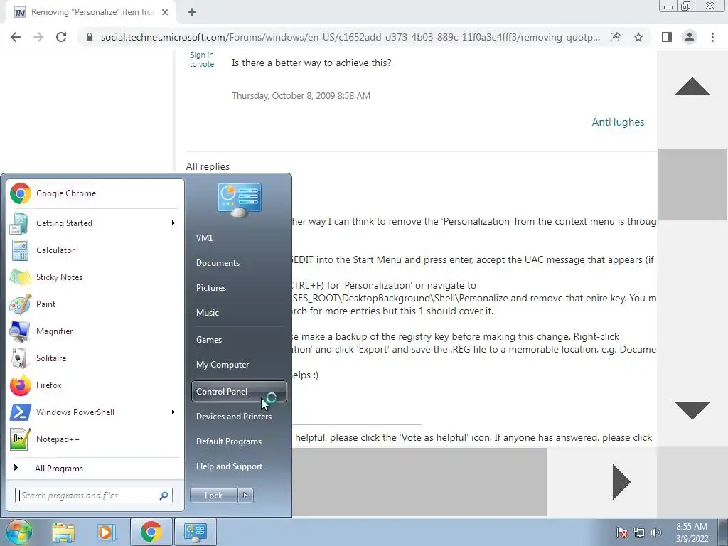The width and height of the screenshot is (728, 546).
Task: Click the post date Thursday, October 8, 2009
Action: click(301, 96)
